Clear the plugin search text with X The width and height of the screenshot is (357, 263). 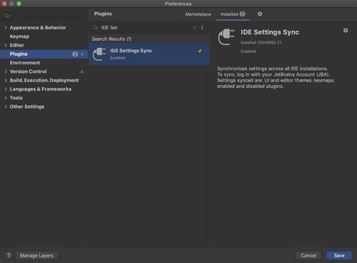click(x=194, y=27)
